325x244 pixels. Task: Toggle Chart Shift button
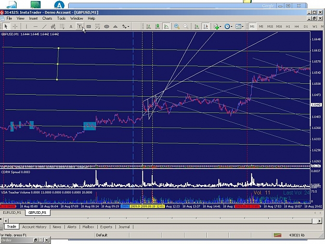[205, 27]
